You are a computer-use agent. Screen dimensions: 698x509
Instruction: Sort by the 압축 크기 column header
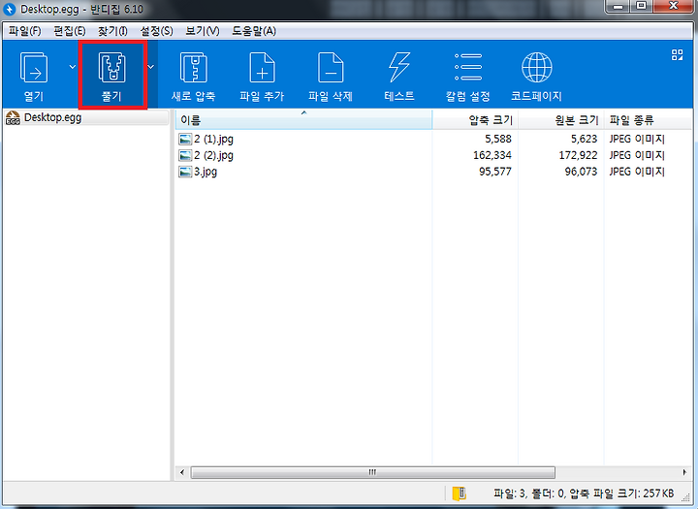click(x=475, y=120)
